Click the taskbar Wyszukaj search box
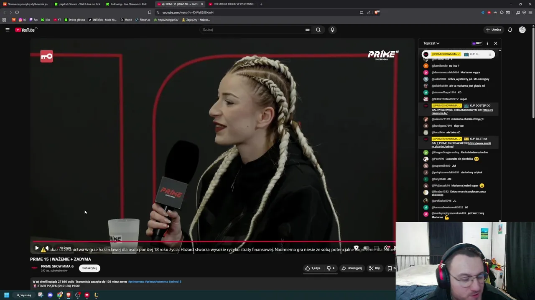Screen dimensions: 535x300 point(24,295)
